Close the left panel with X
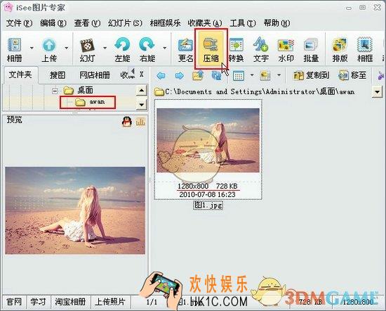 click(x=141, y=74)
